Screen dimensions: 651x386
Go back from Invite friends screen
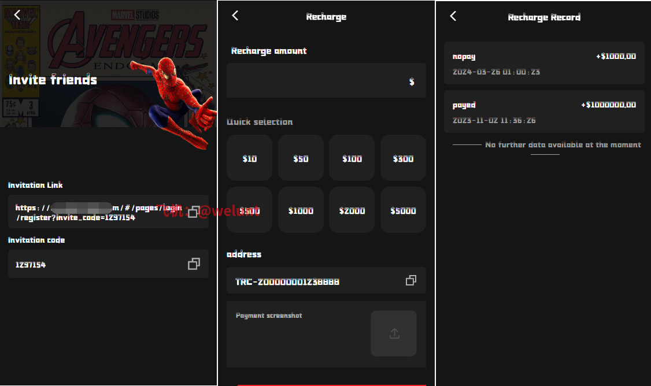pos(17,15)
